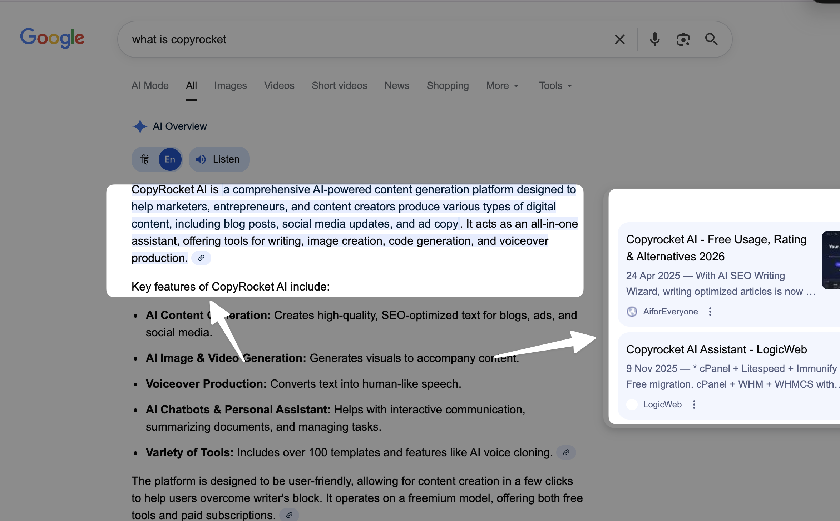
Task: Go to Google homepage via logo
Action: [52, 38]
